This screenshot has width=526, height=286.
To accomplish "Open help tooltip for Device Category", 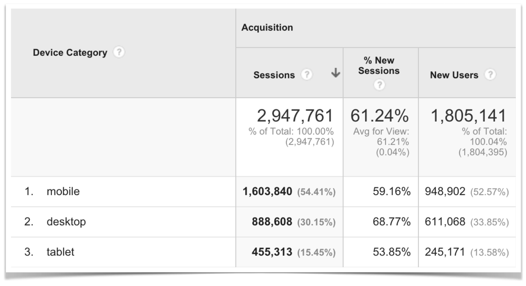I will (119, 52).
